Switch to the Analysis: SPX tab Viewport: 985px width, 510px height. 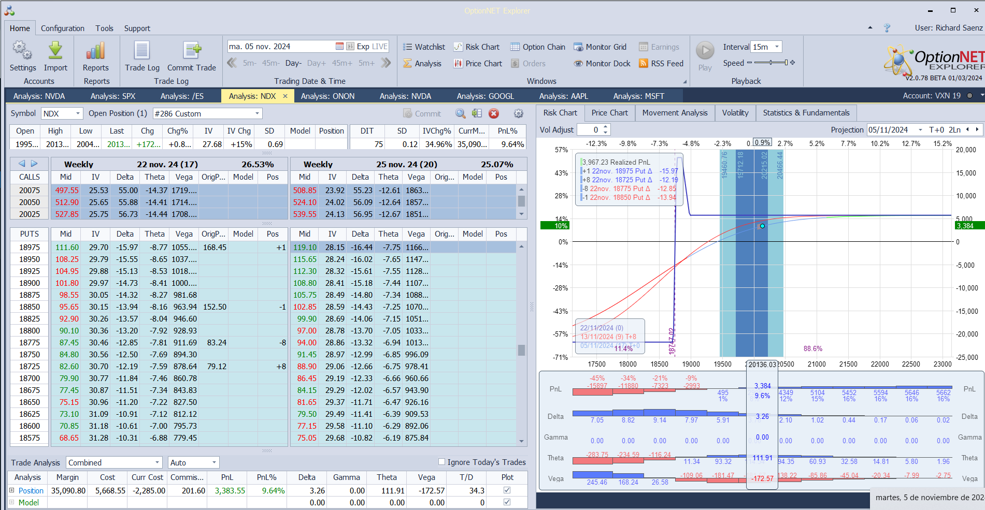coord(113,96)
